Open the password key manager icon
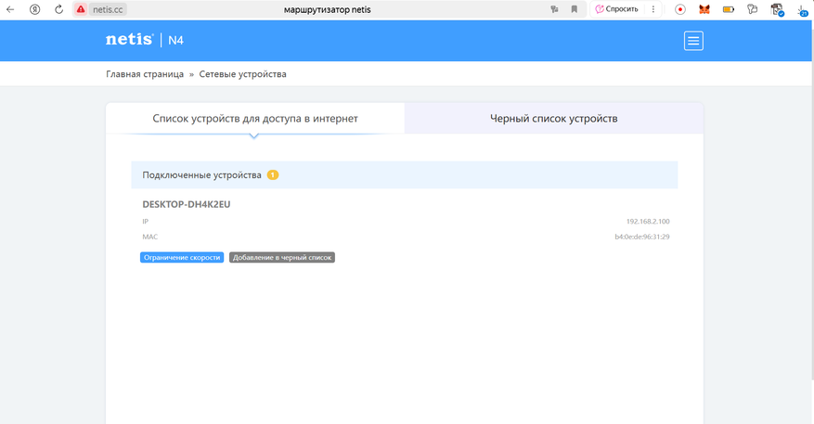This screenshot has width=814, height=424. coord(752,9)
